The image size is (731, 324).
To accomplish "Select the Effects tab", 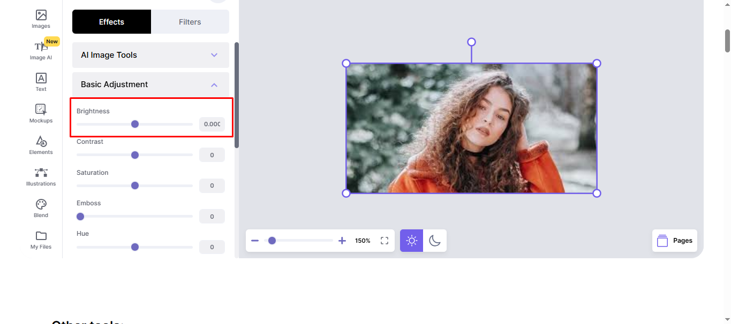I will [x=111, y=21].
